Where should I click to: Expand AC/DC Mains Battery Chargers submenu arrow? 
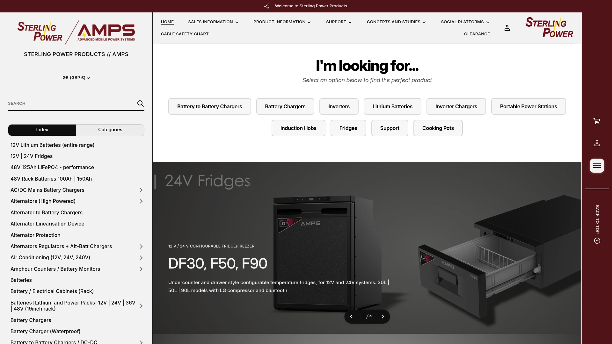pyautogui.click(x=141, y=190)
